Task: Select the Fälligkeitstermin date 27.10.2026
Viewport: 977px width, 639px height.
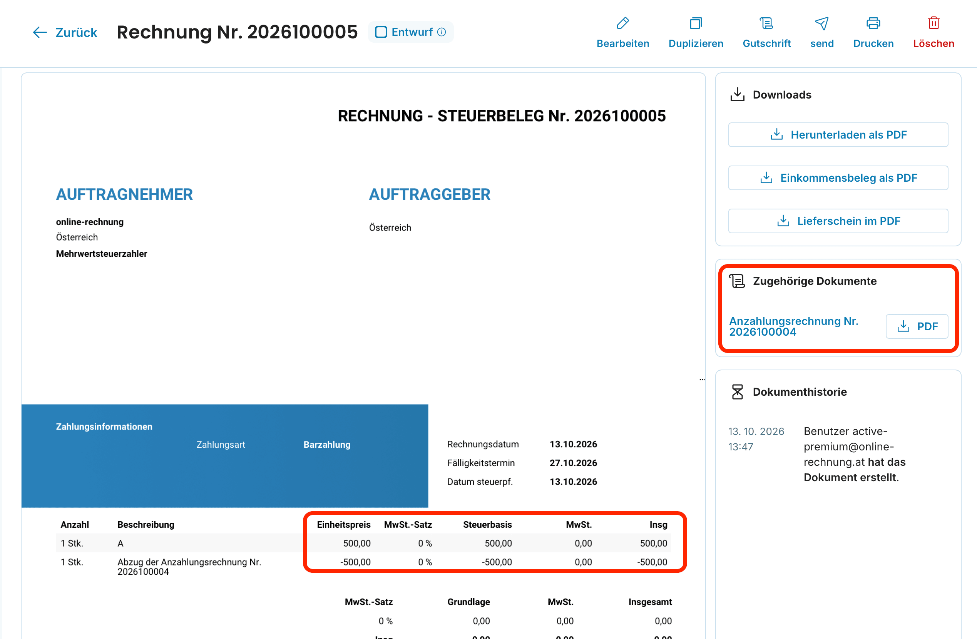Action: click(x=574, y=463)
